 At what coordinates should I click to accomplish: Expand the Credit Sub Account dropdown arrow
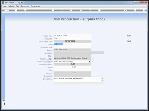[90, 62]
